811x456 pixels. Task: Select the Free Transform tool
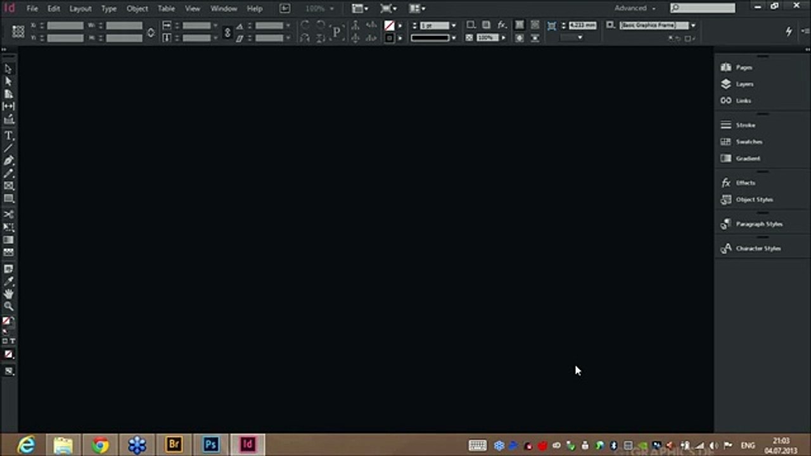pos(8,227)
